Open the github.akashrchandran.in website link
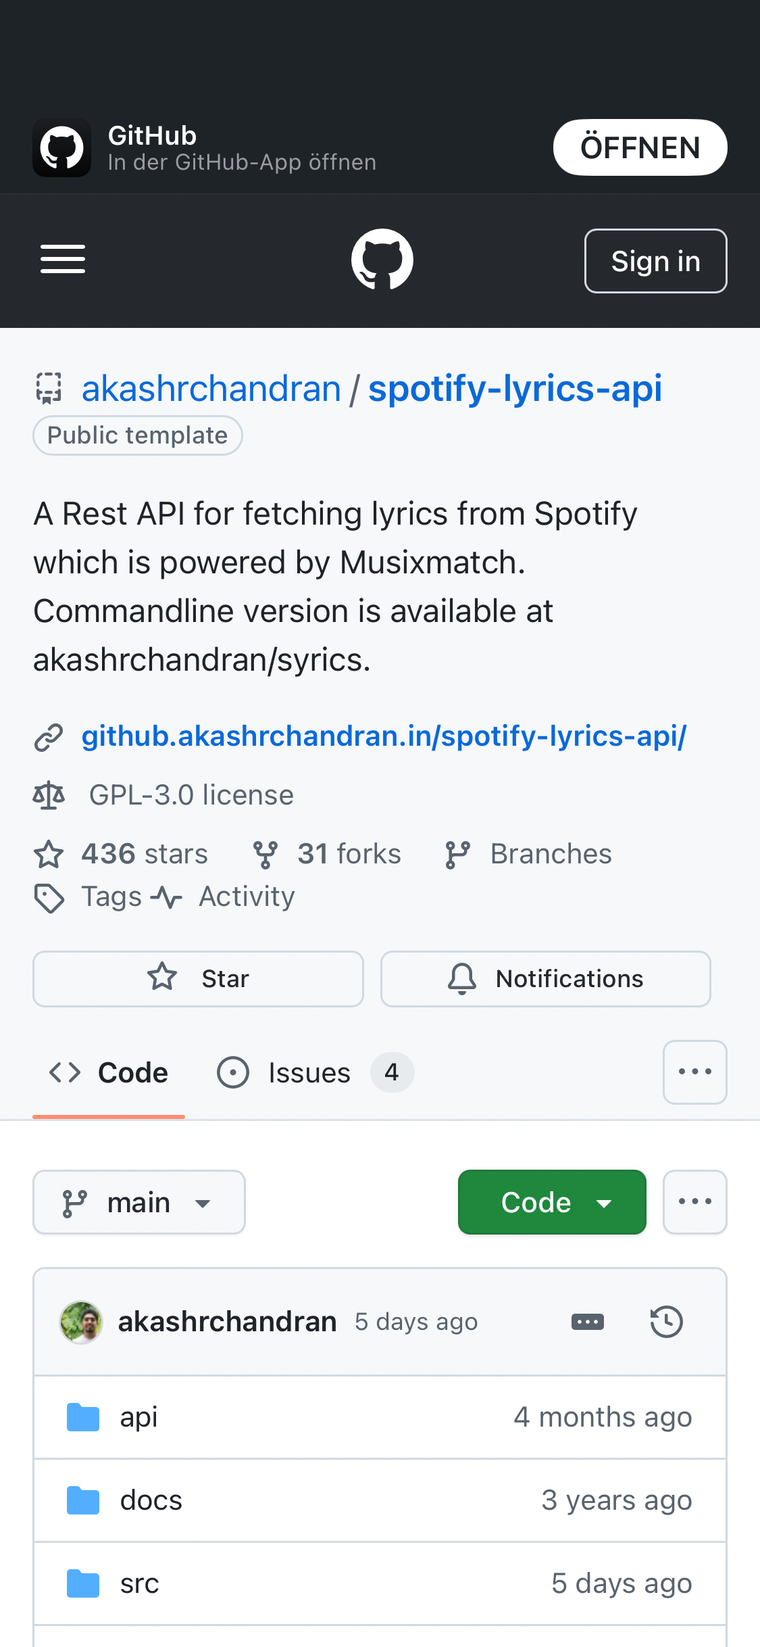The height and width of the screenshot is (1647, 760). [x=384, y=736]
